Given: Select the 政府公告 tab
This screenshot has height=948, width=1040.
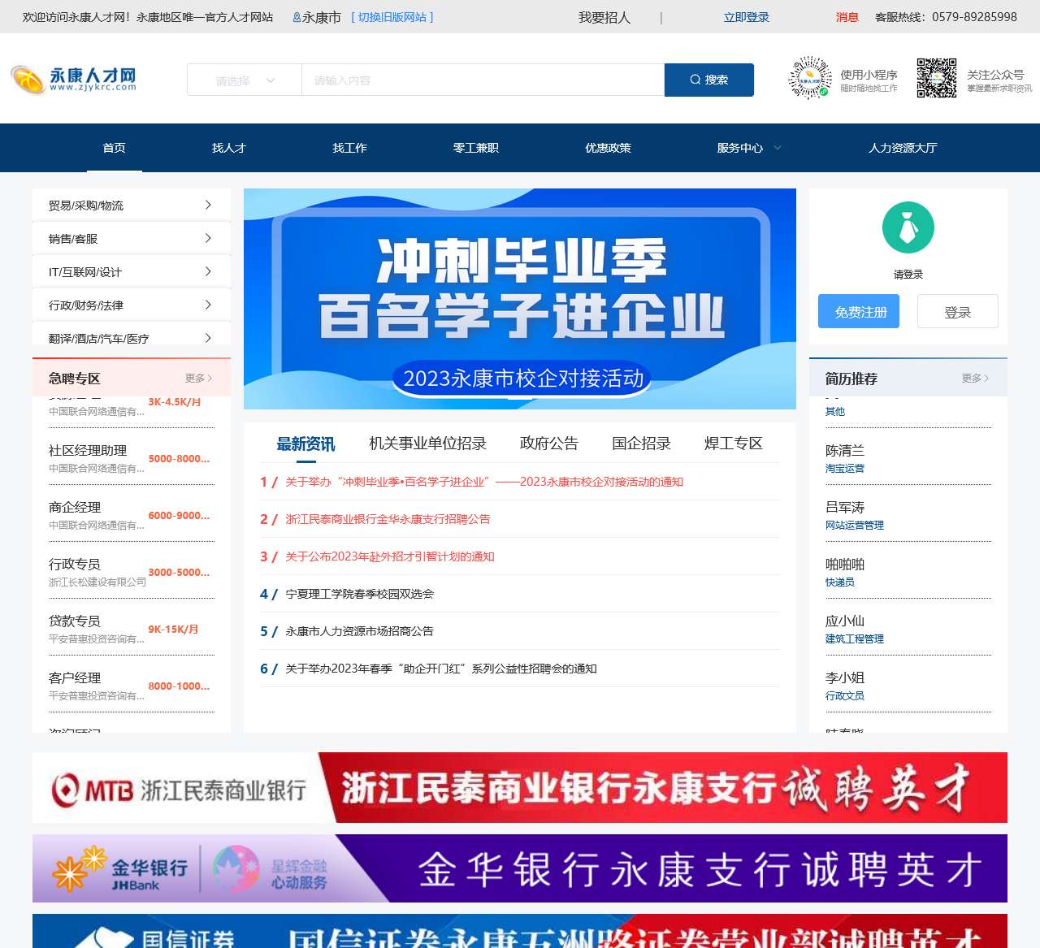Looking at the screenshot, I should (549, 444).
